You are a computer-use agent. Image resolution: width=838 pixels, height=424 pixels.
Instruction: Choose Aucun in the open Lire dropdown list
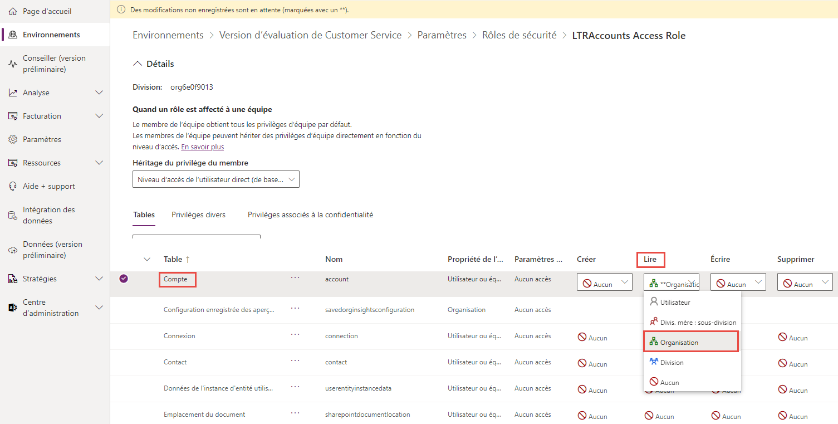(693, 383)
